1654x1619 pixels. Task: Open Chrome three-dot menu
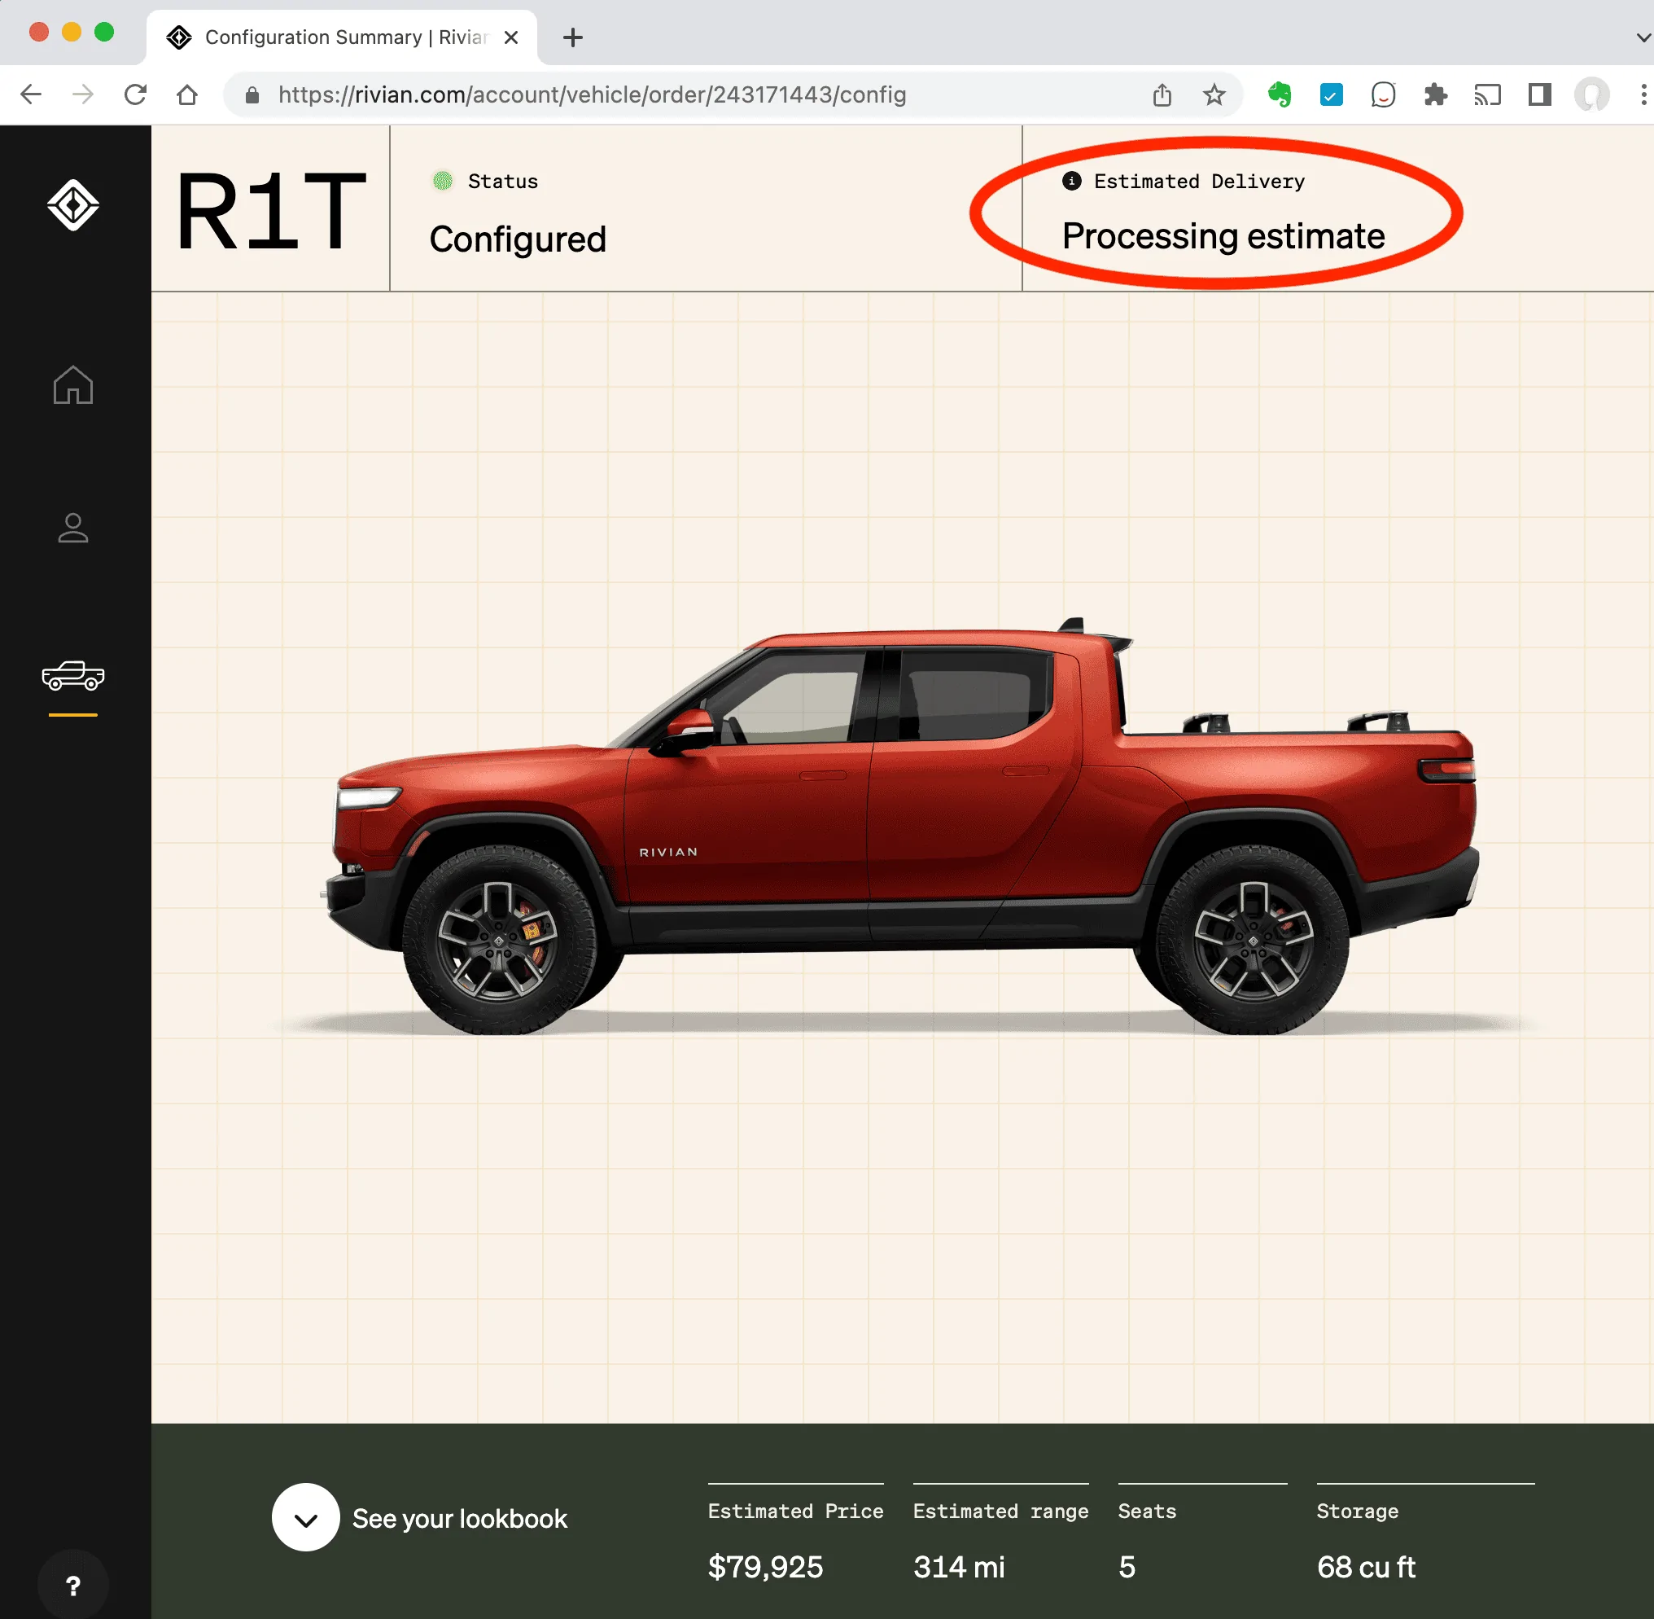pyautogui.click(x=1643, y=94)
